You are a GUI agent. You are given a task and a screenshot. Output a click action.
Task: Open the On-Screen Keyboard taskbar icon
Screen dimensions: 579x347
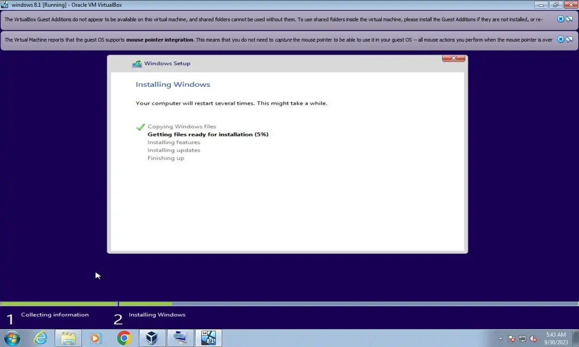click(180, 338)
